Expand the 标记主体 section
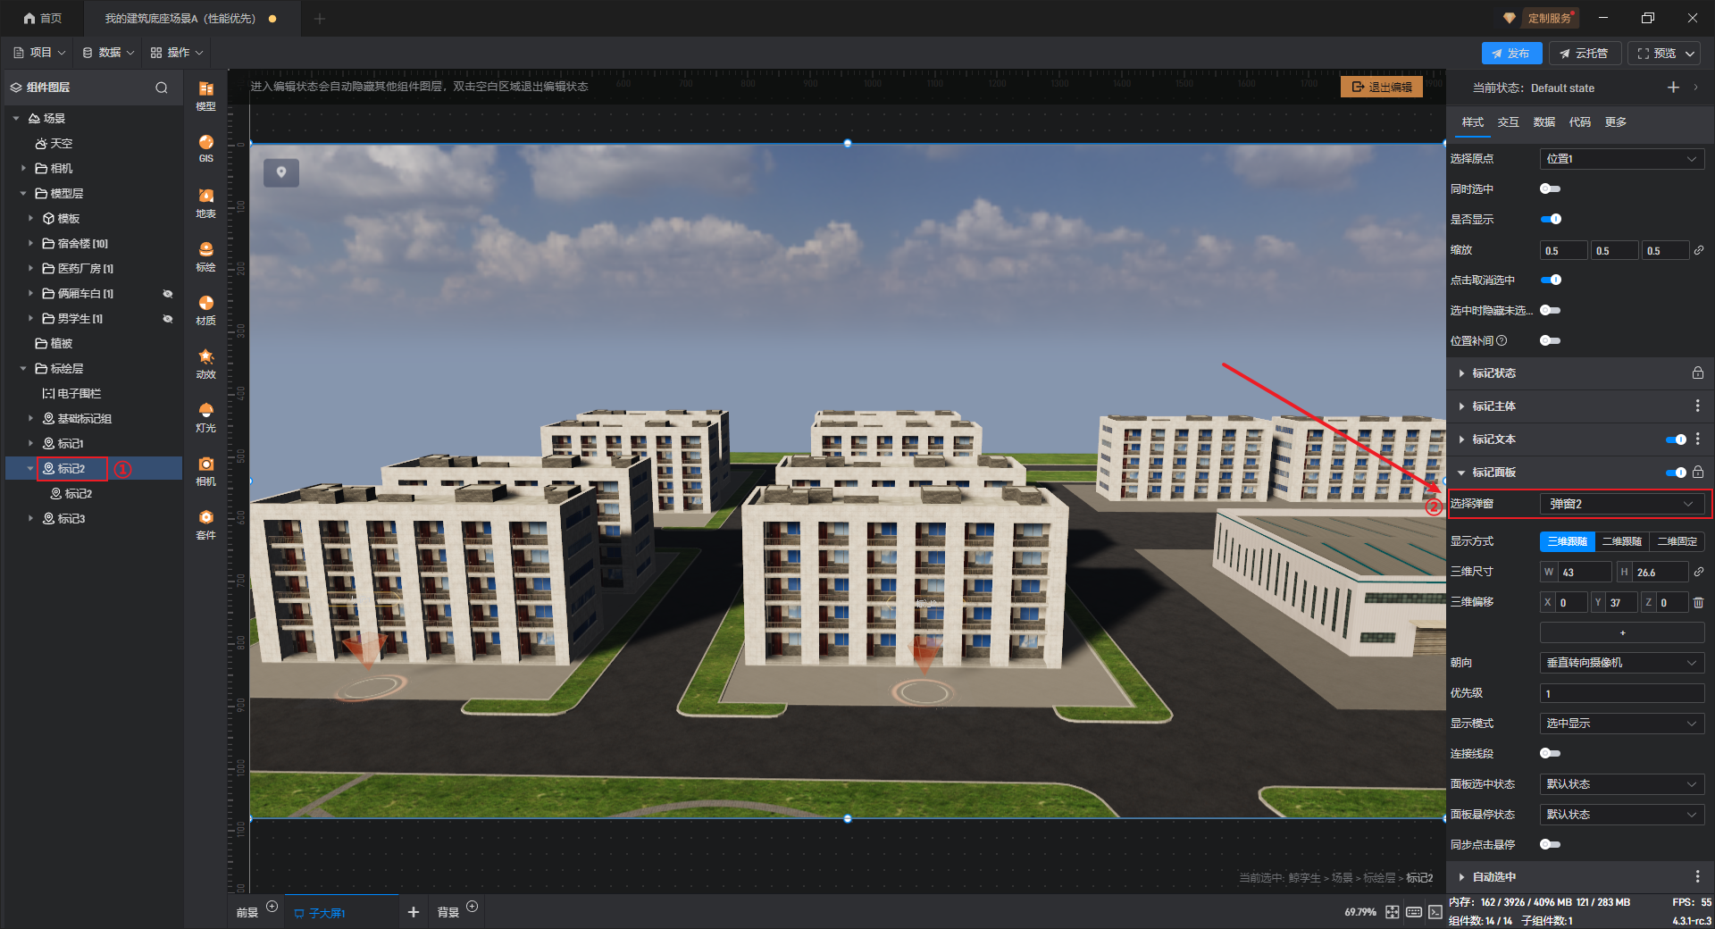 1461,406
